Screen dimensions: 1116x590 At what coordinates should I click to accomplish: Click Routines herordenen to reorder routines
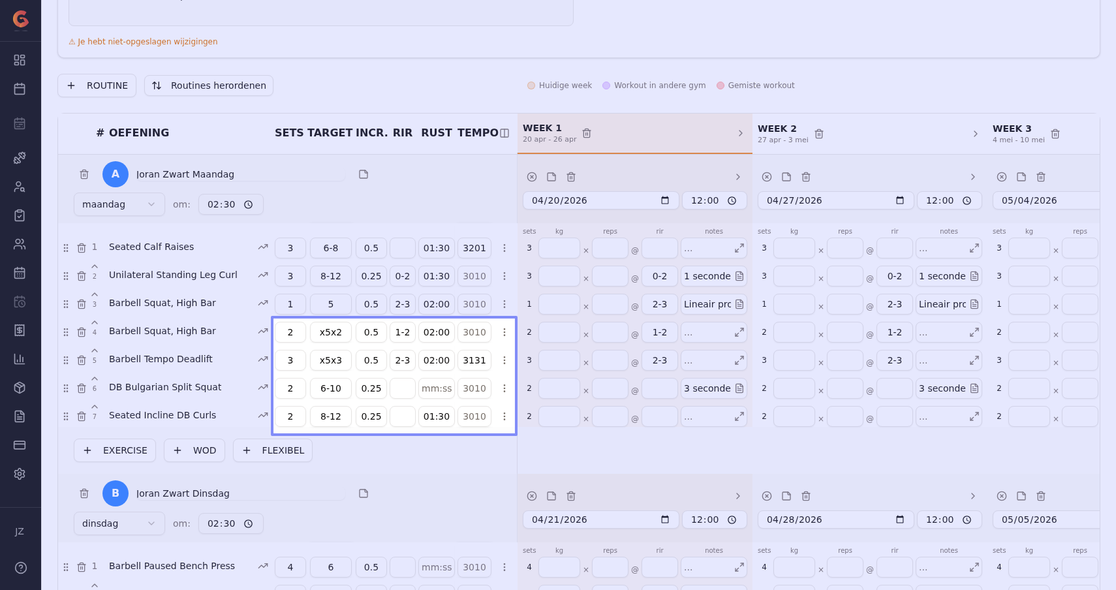pyautogui.click(x=209, y=85)
